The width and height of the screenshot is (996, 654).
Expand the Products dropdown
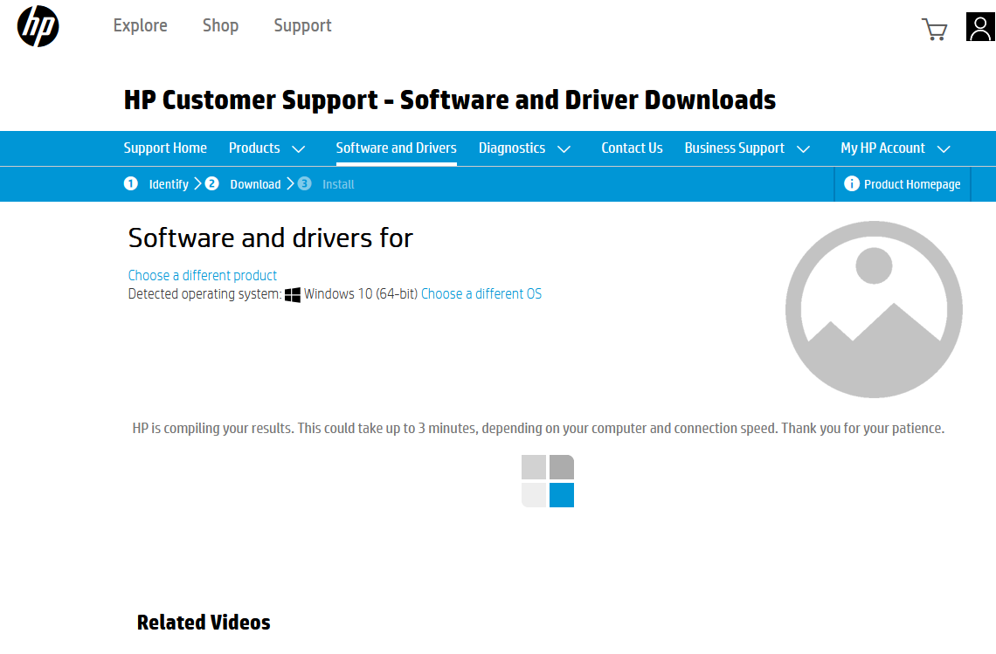click(266, 148)
